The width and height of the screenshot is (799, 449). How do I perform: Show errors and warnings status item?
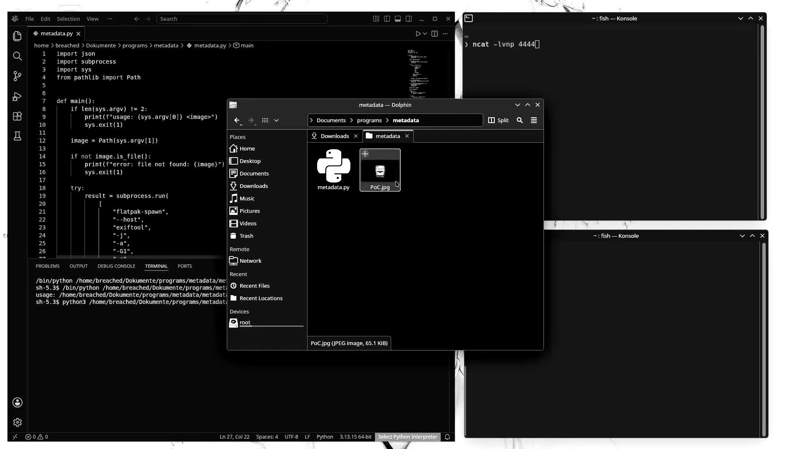point(37,437)
